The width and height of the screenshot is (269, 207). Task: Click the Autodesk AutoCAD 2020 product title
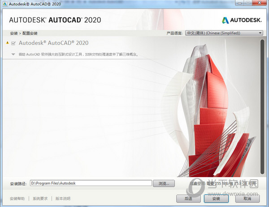click(x=53, y=43)
